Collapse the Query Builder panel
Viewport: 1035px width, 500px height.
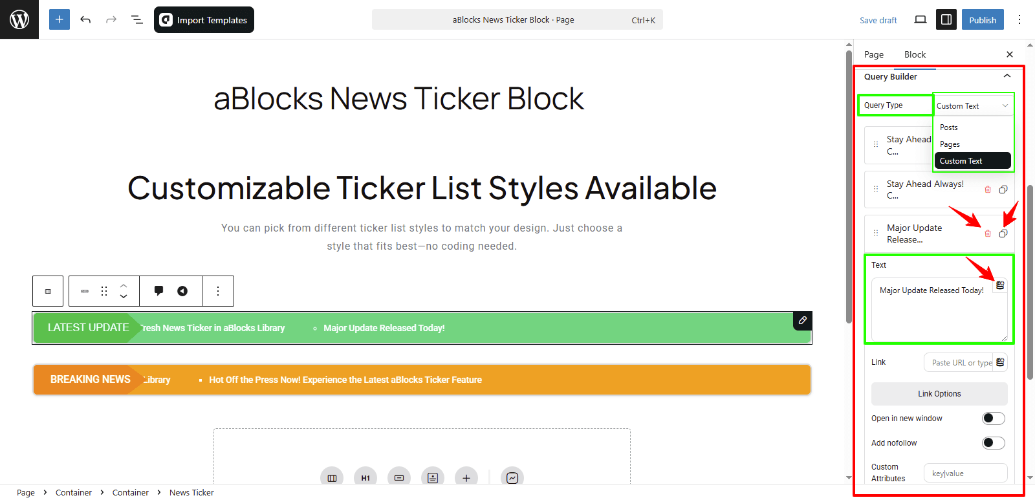click(1007, 76)
